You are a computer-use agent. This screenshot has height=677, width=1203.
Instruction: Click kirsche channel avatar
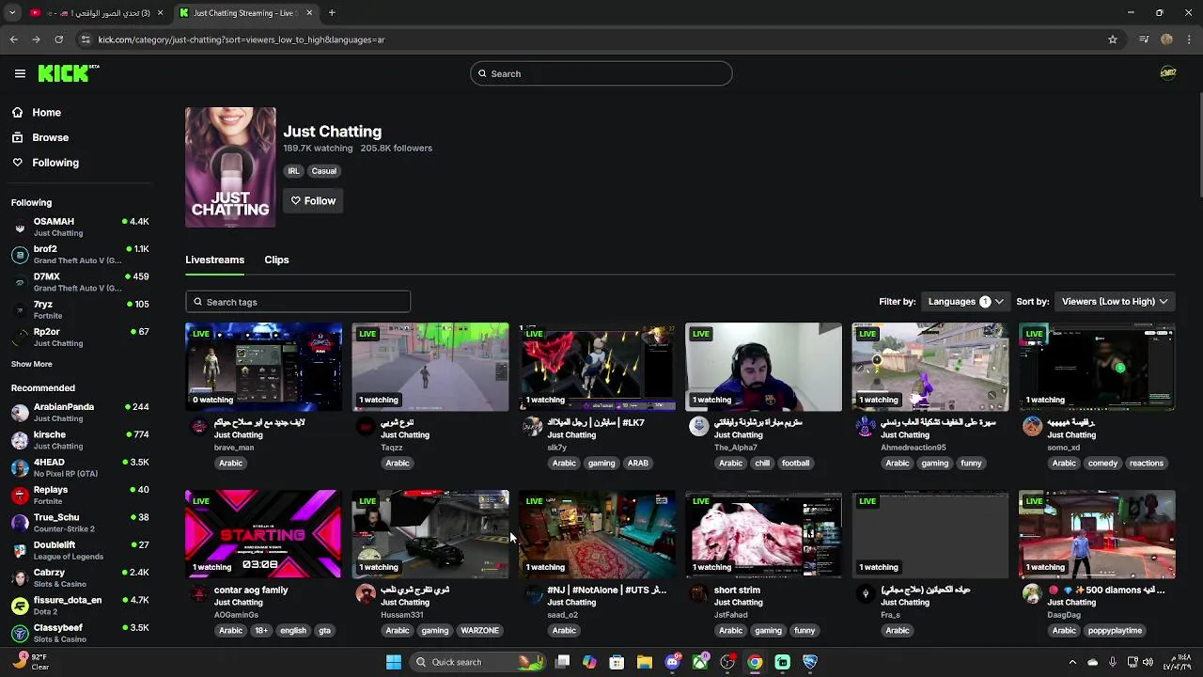[20, 440]
